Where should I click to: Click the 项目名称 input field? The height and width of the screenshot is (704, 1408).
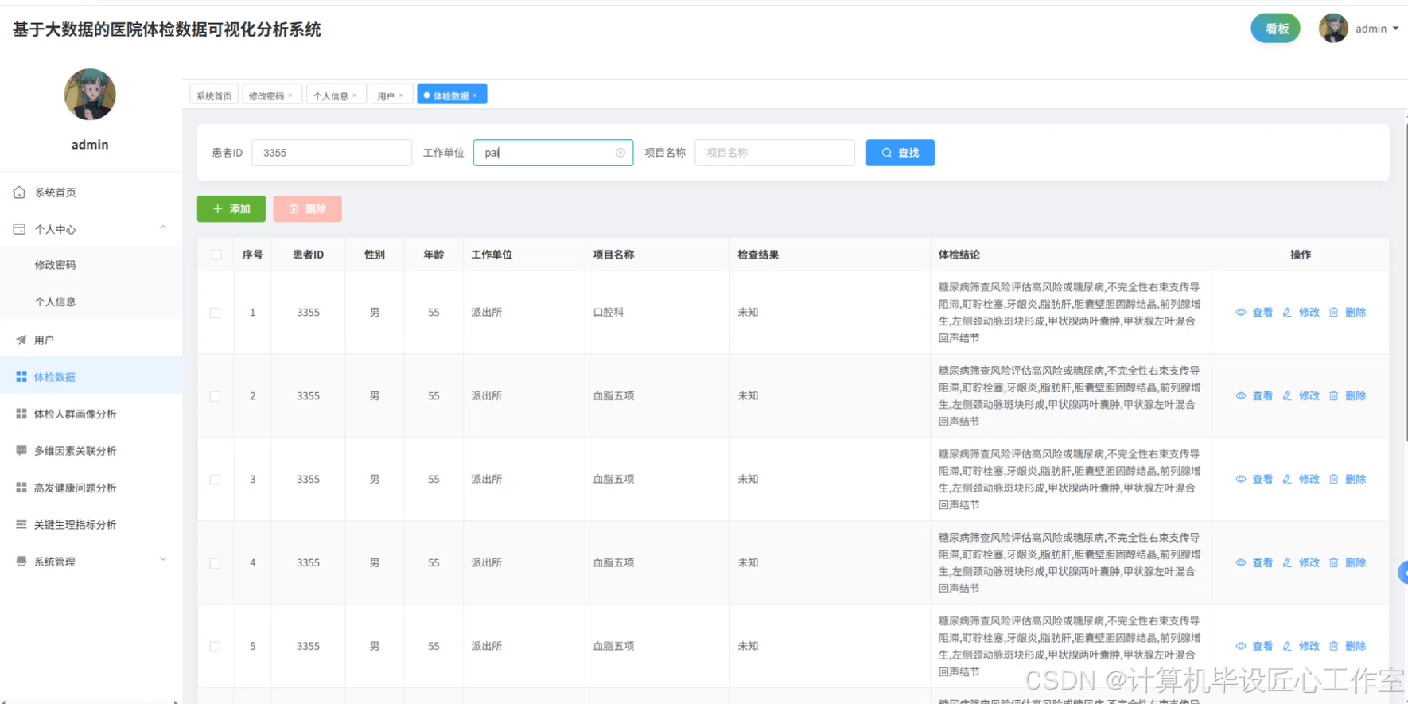click(x=775, y=153)
